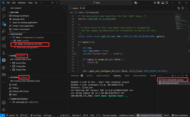
Task: Open the Search view in activity bar
Action: tap(4, 16)
